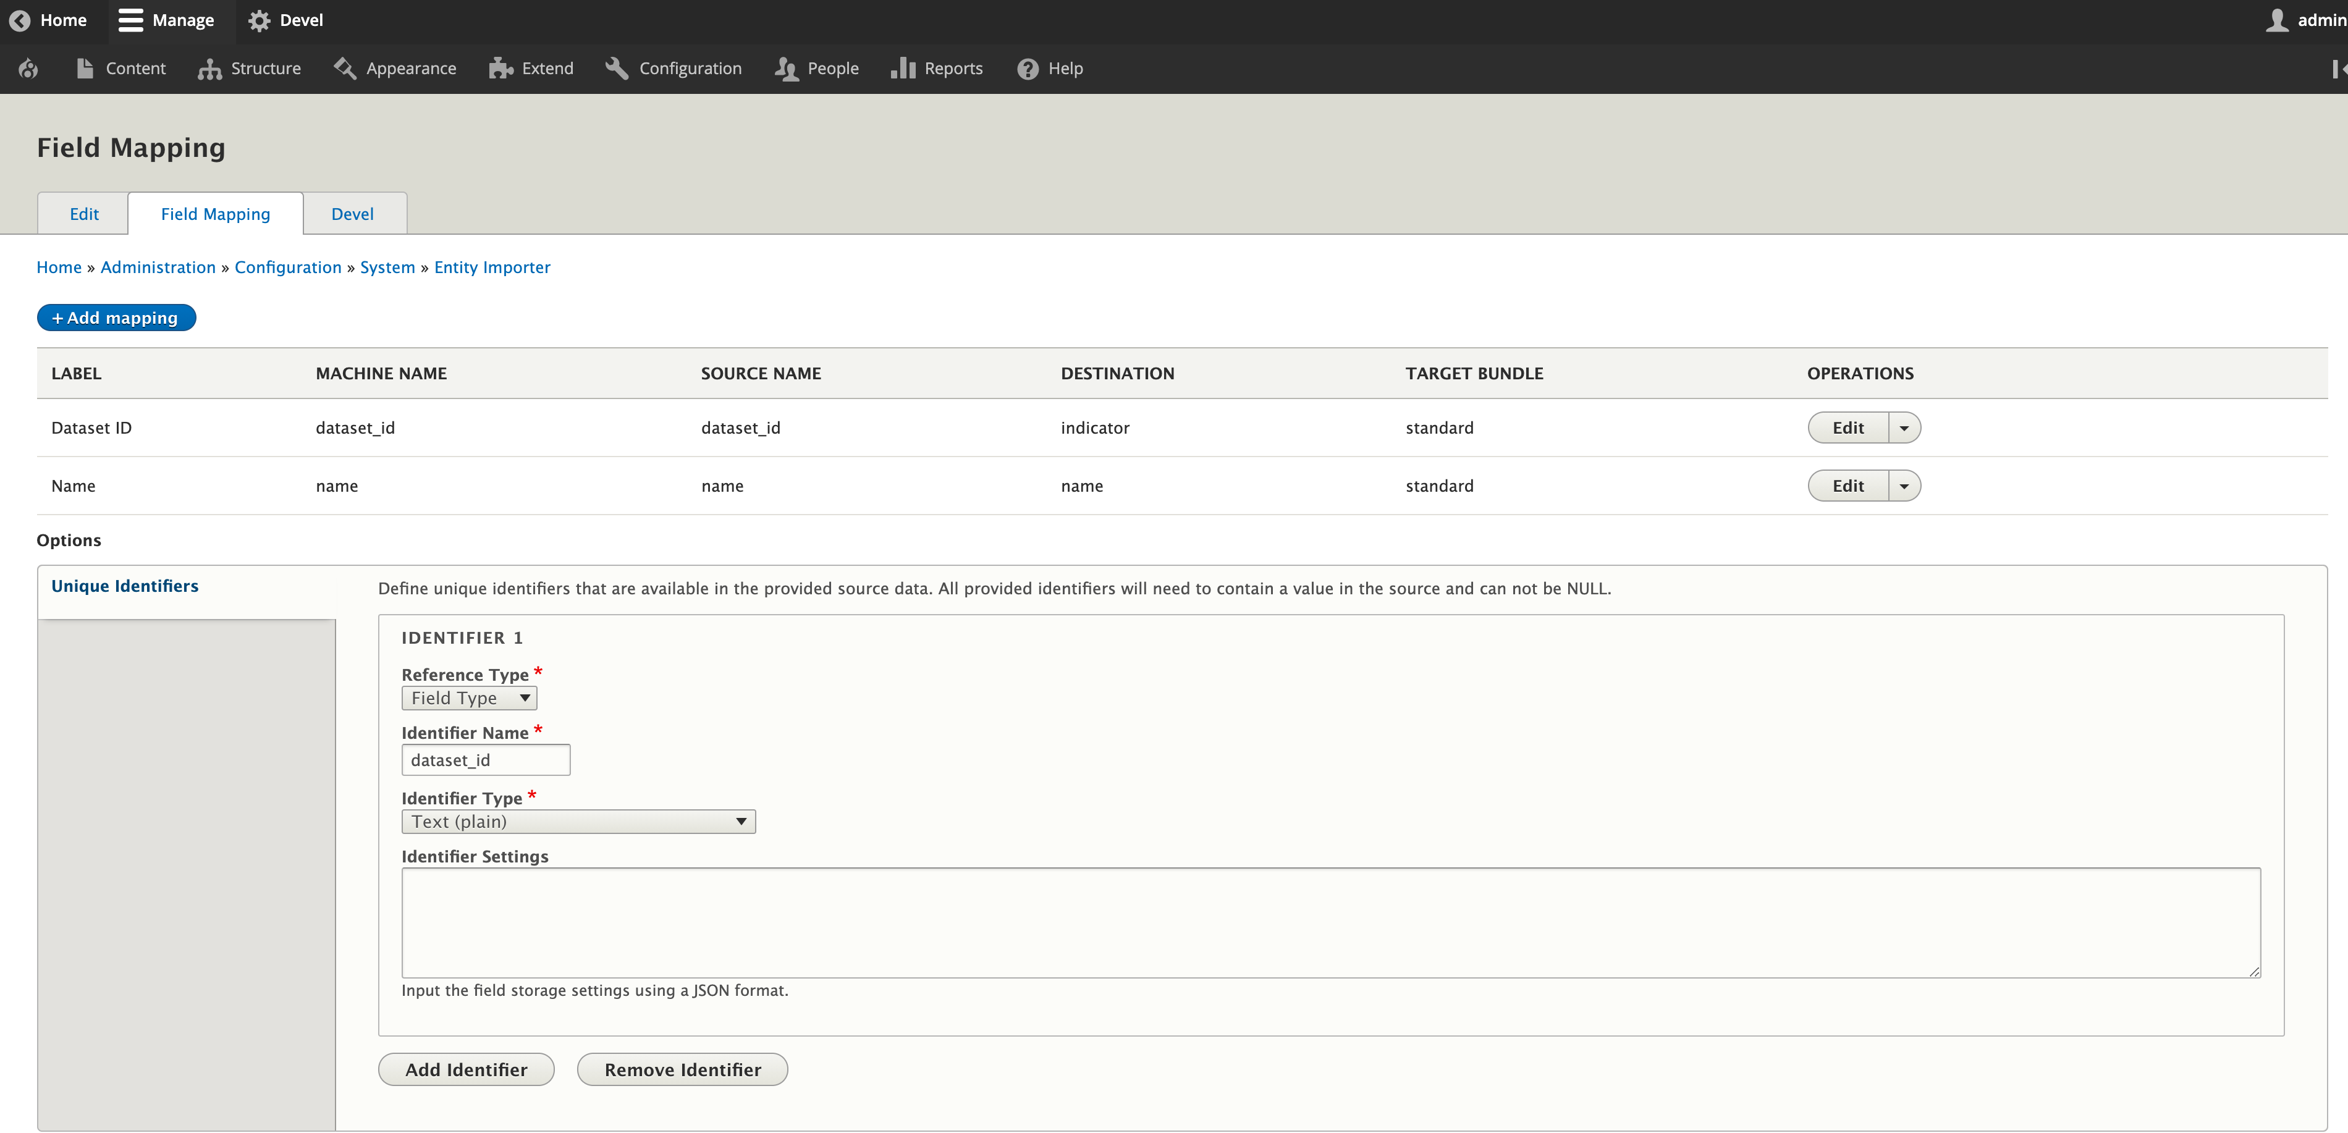Open the Reference Type dropdown
This screenshot has height=1133, width=2348.
click(468, 697)
